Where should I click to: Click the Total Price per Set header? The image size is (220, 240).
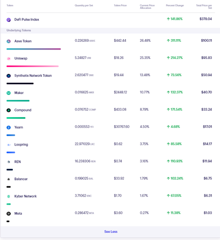204,6
